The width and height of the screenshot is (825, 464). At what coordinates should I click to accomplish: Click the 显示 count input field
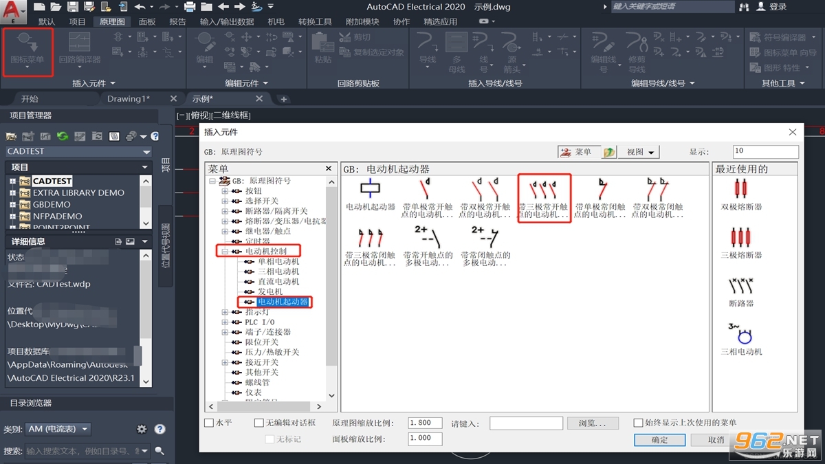click(x=766, y=151)
